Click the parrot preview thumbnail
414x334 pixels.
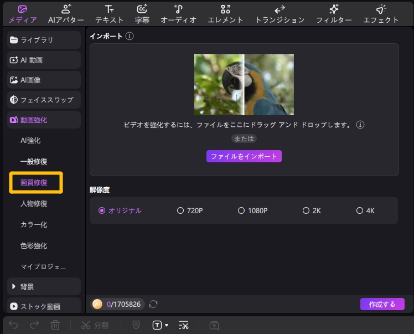[244, 84]
